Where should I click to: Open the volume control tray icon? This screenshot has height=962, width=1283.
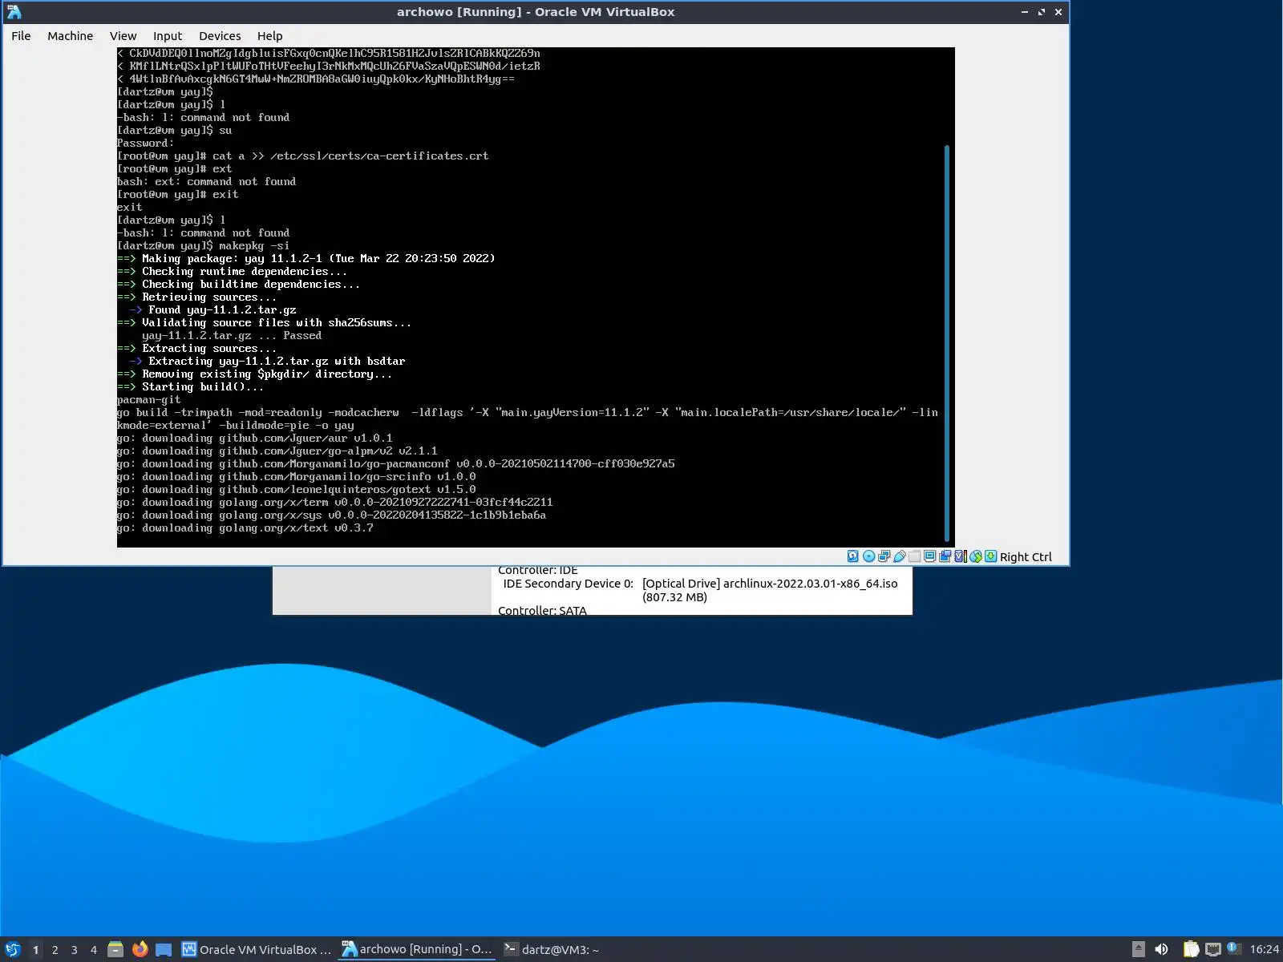coord(1161,949)
